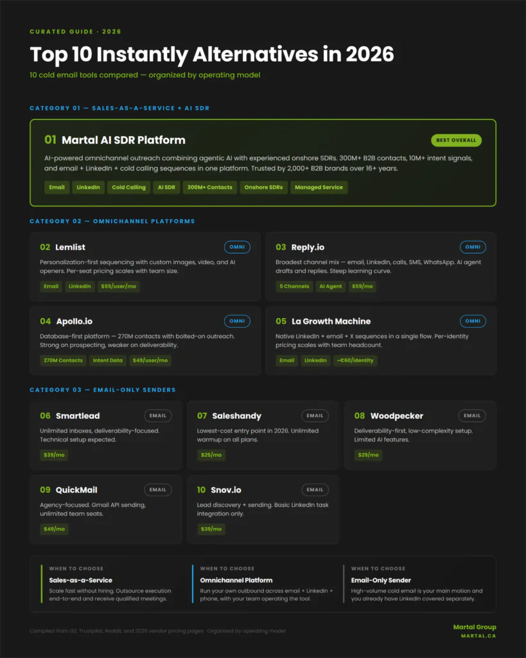Click the OMNI badge on Apollo.io card
The width and height of the screenshot is (526, 658).
[237, 321]
